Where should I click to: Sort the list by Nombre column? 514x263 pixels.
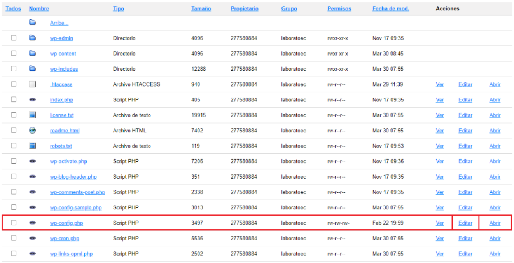point(39,9)
